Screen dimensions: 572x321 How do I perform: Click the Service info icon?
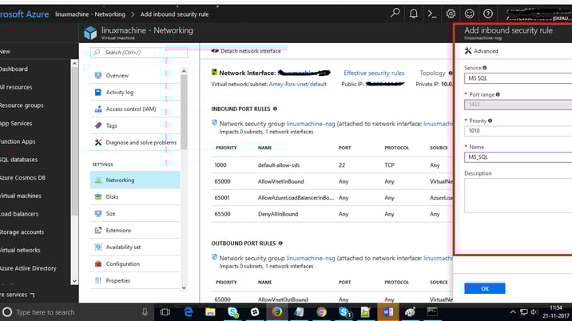pos(484,68)
